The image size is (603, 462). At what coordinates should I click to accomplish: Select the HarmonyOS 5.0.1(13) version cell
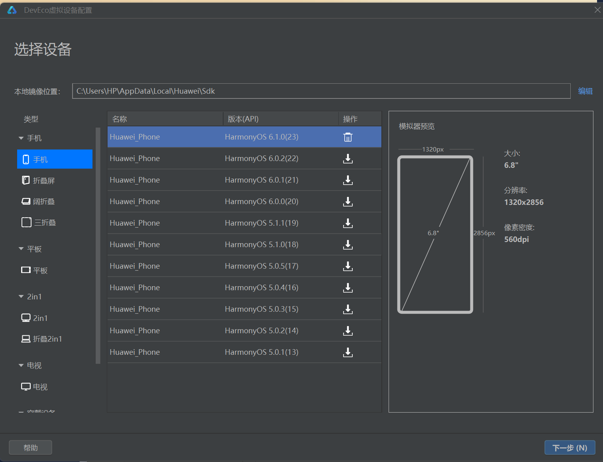[261, 352]
